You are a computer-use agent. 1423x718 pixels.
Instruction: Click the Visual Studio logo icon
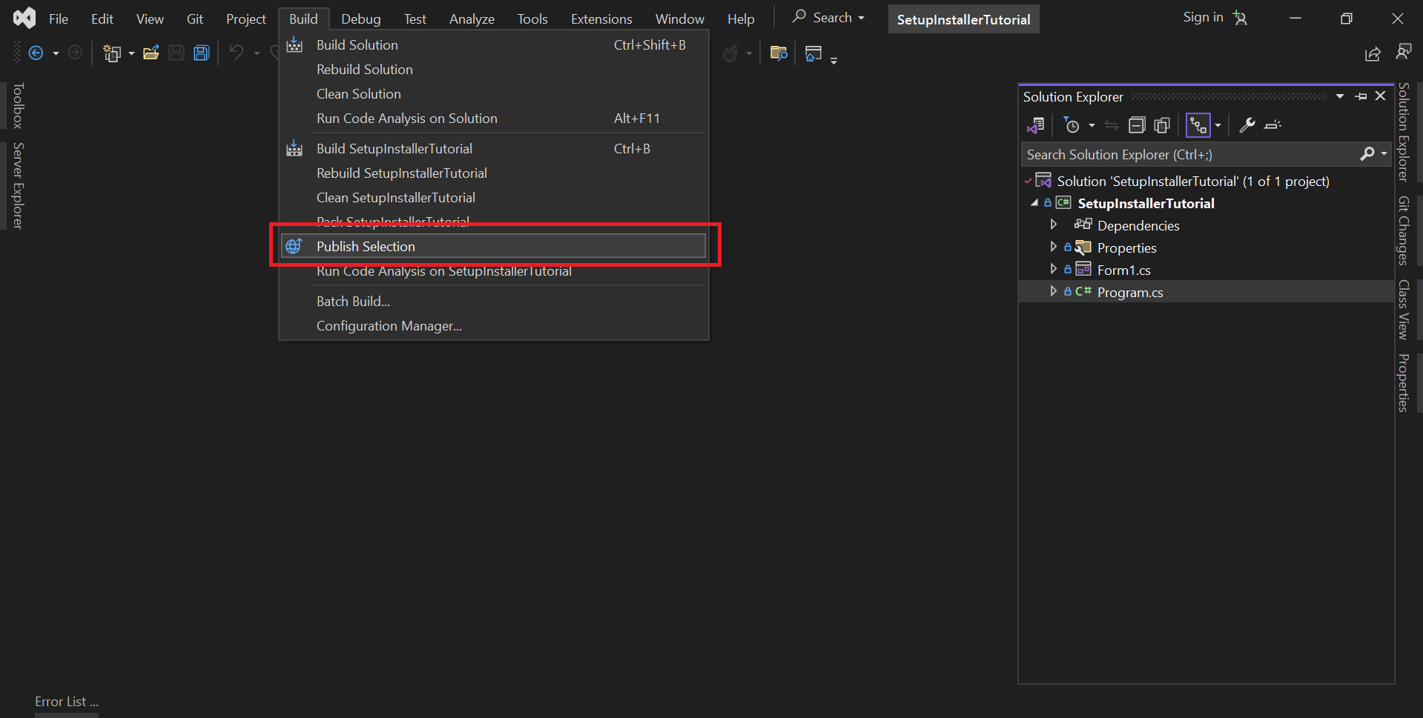[24, 18]
